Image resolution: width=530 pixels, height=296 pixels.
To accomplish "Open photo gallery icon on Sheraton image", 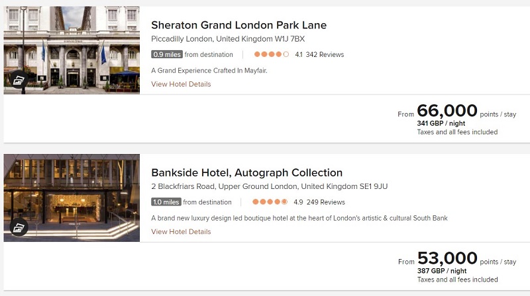I will (19, 81).
